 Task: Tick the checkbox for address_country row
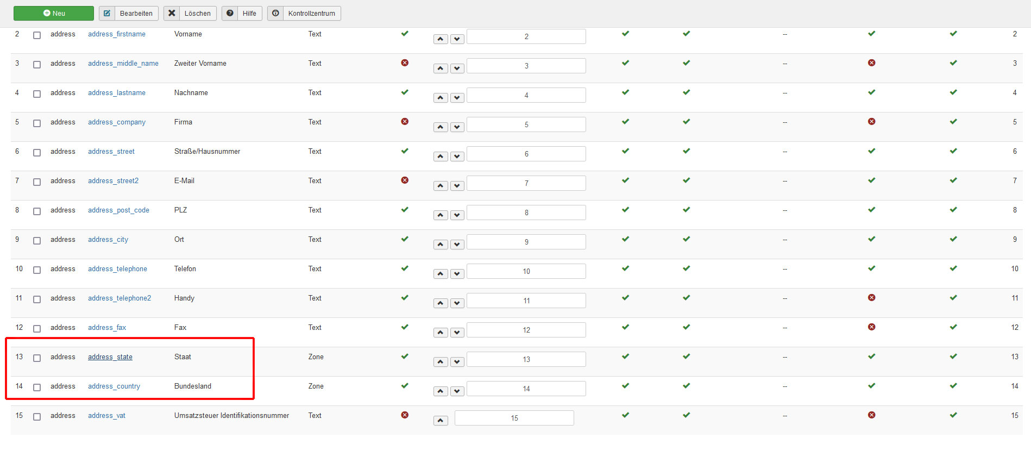point(37,387)
